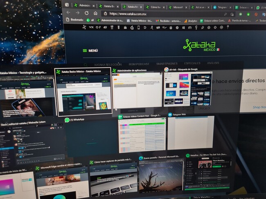The image size is (266, 199).
Task: Open the Bookmarks folder in favorites bar
Action: (x=75, y=20)
